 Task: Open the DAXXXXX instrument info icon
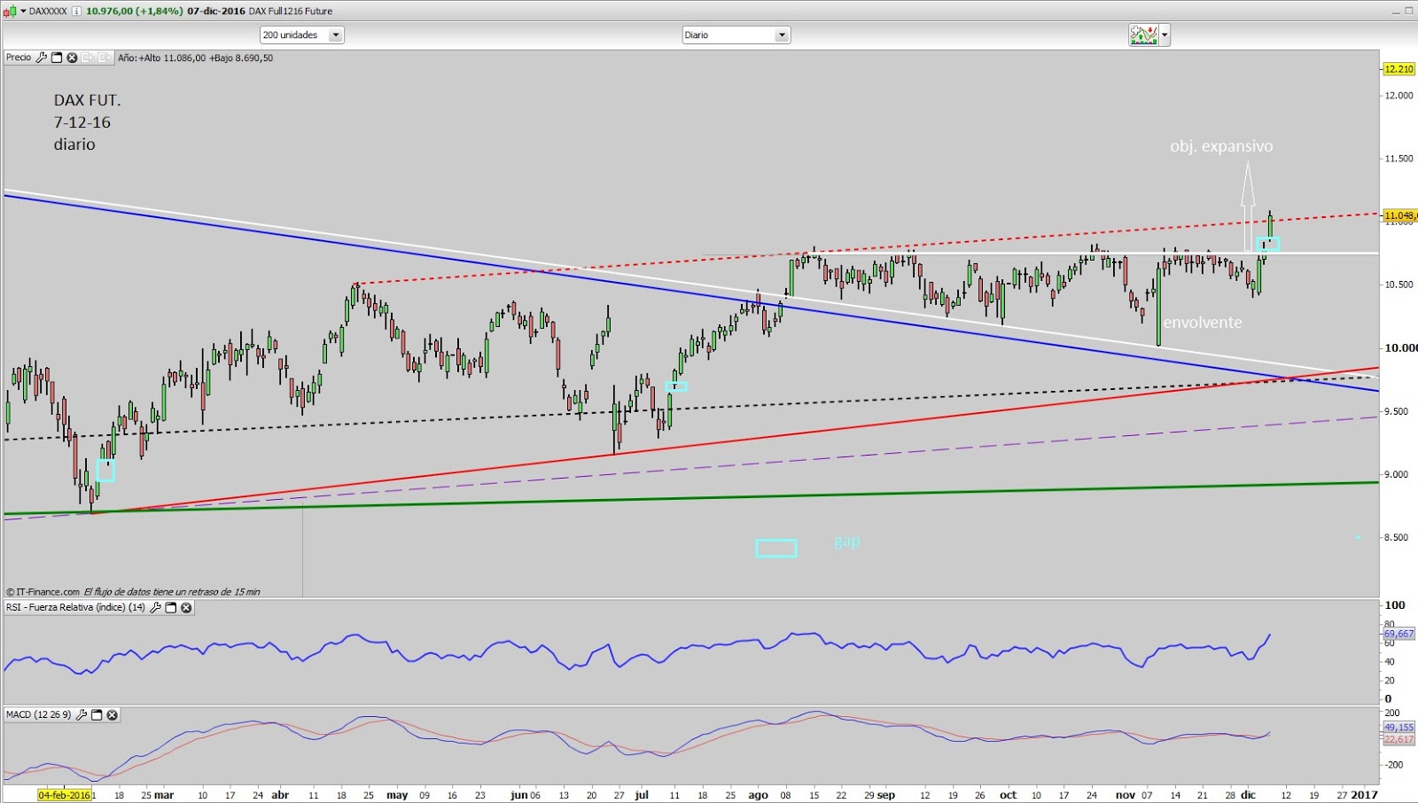click(76, 12)
